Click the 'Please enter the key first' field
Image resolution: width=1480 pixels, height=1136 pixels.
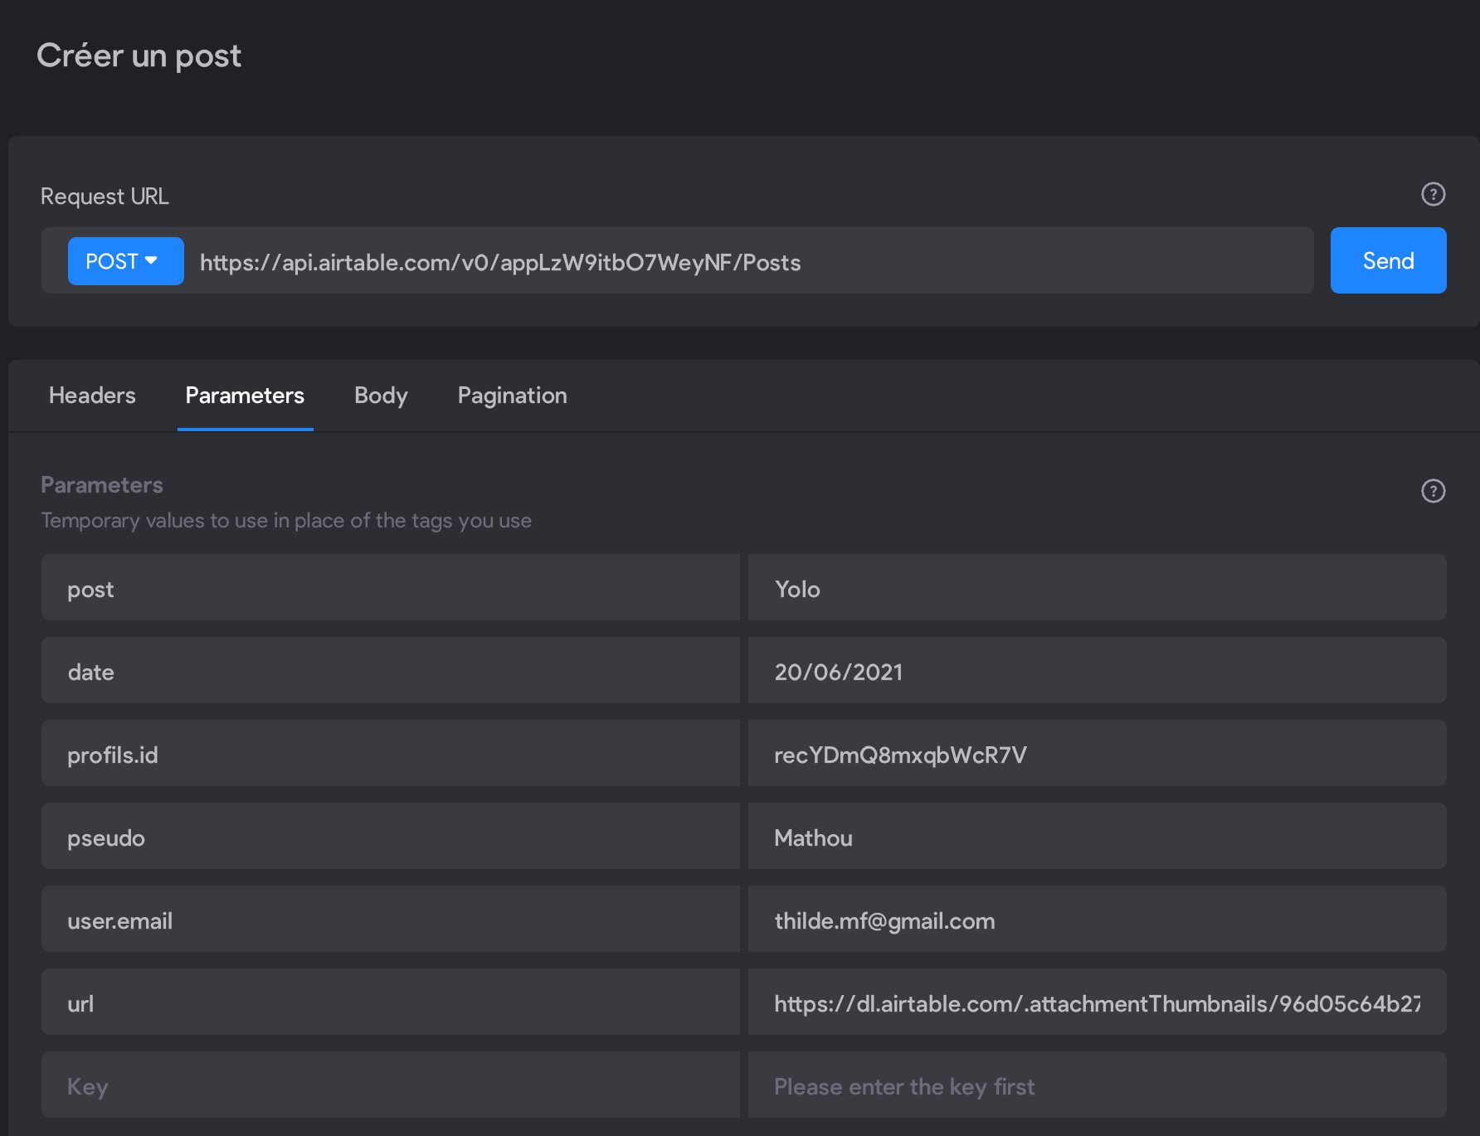[1097, 1085]
